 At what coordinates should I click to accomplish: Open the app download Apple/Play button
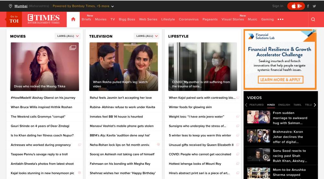[296, 6]
